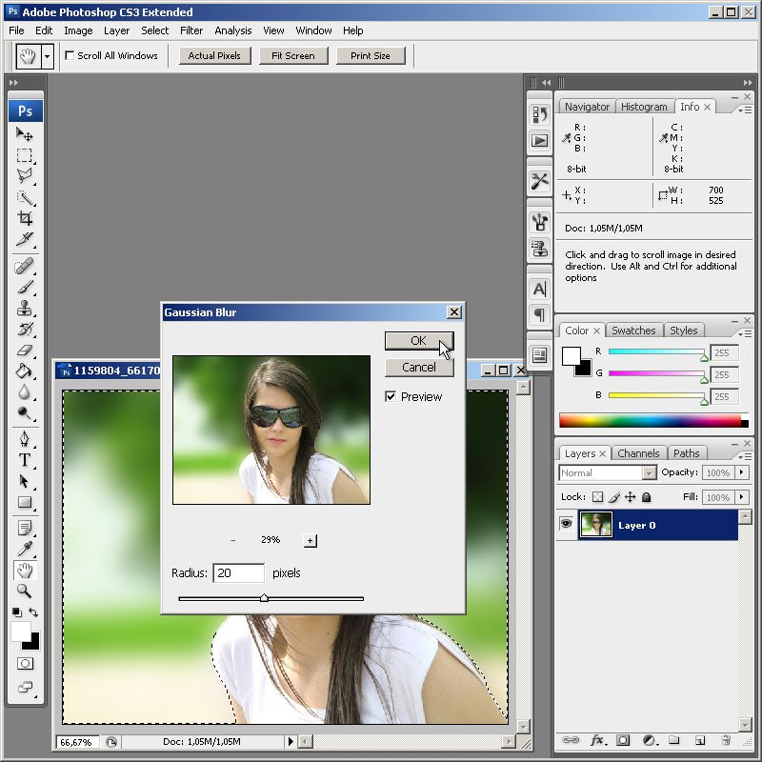This screenshot has width=762, height=762.
Task: Activate the Eyedropper tool
Action: coord(25,548)
